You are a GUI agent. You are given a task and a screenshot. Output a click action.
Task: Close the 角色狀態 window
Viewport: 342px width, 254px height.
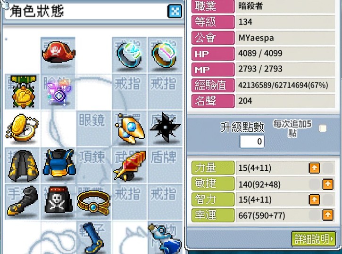tap(175, 11)
